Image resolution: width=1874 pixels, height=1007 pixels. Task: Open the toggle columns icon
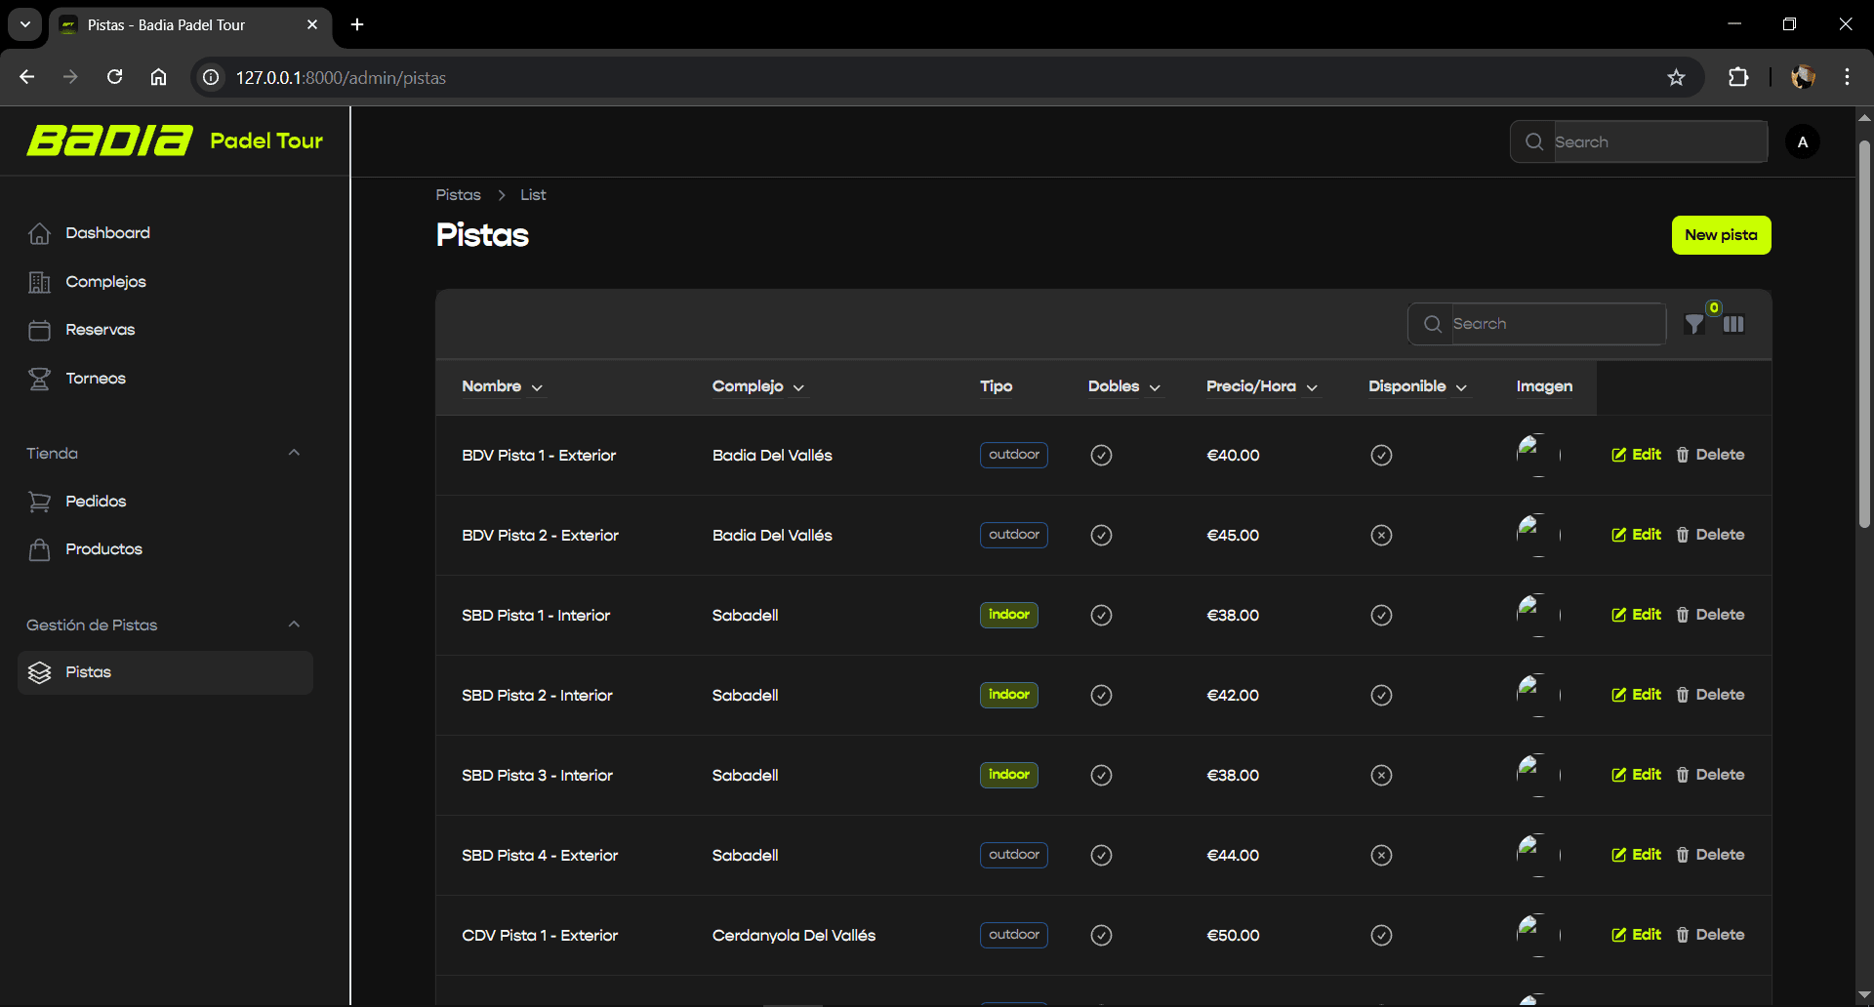coord(1733,324)
